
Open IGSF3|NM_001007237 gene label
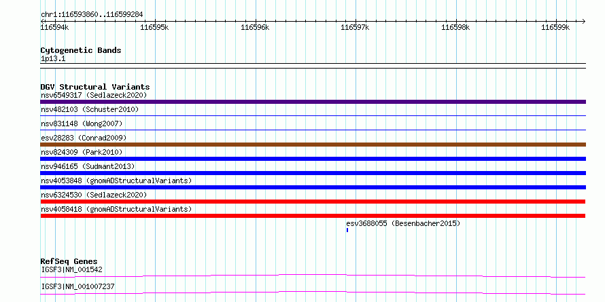[77, 286]
